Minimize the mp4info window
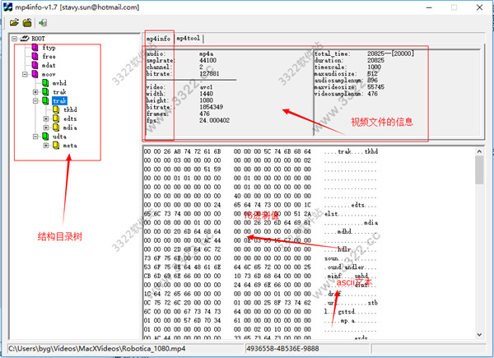Screen dimensions: 494x358 (429, 7)
